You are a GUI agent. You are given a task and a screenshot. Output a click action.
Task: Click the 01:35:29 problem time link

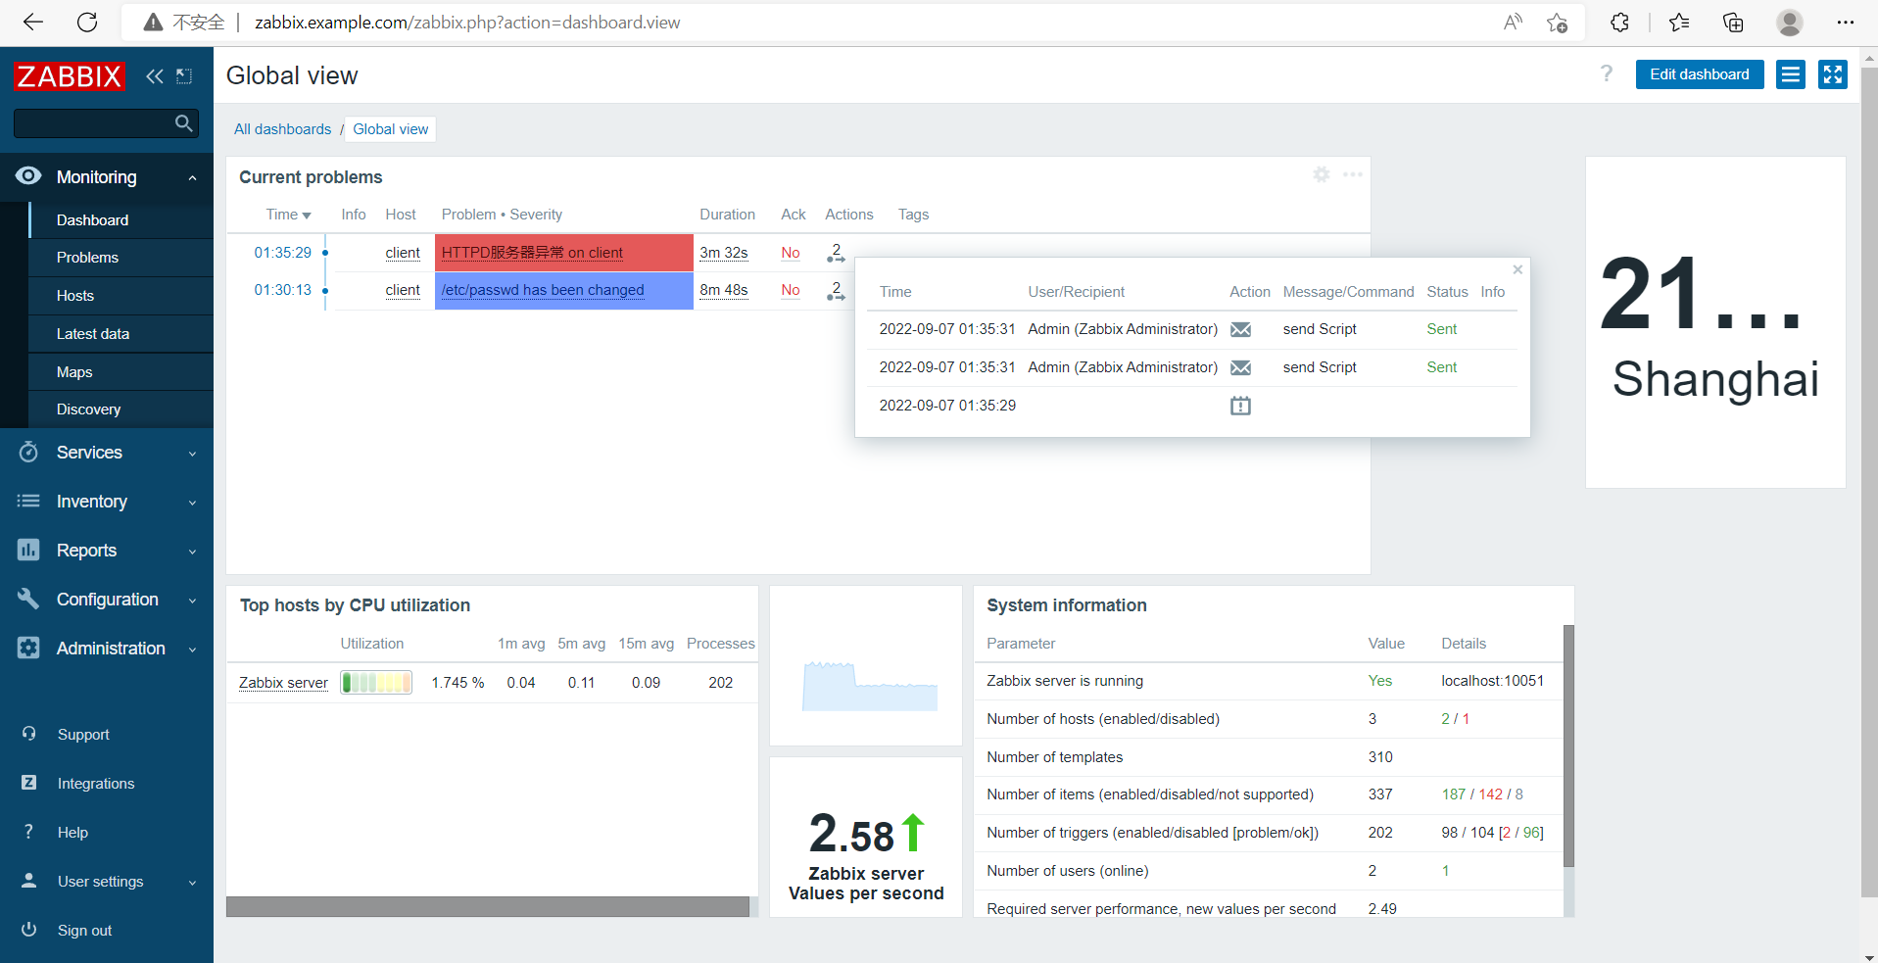tap(283, 253)
